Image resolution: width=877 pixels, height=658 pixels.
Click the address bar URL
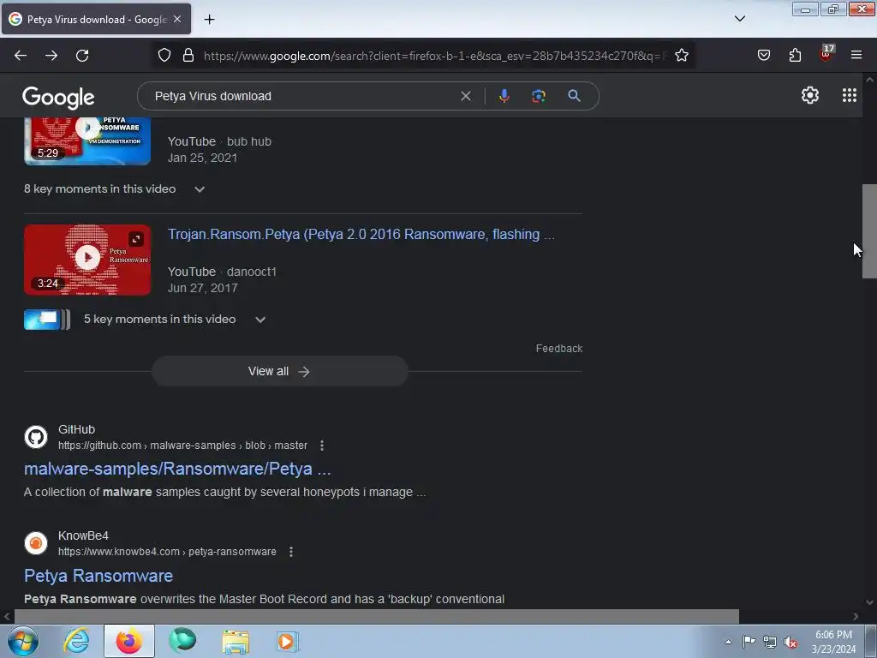(x=436, y=56)
